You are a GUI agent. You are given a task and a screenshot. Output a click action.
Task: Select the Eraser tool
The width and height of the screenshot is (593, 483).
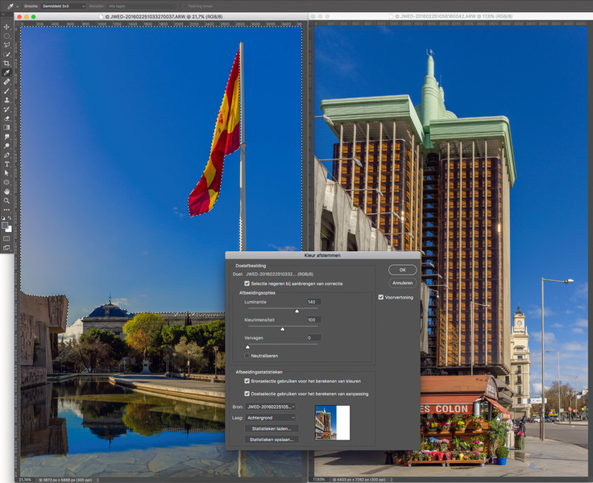pos(6,118)
